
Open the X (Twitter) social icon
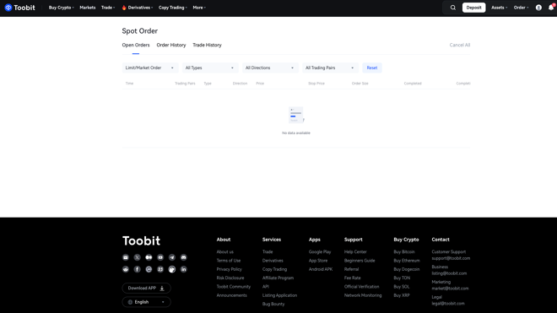coord(137,257)
